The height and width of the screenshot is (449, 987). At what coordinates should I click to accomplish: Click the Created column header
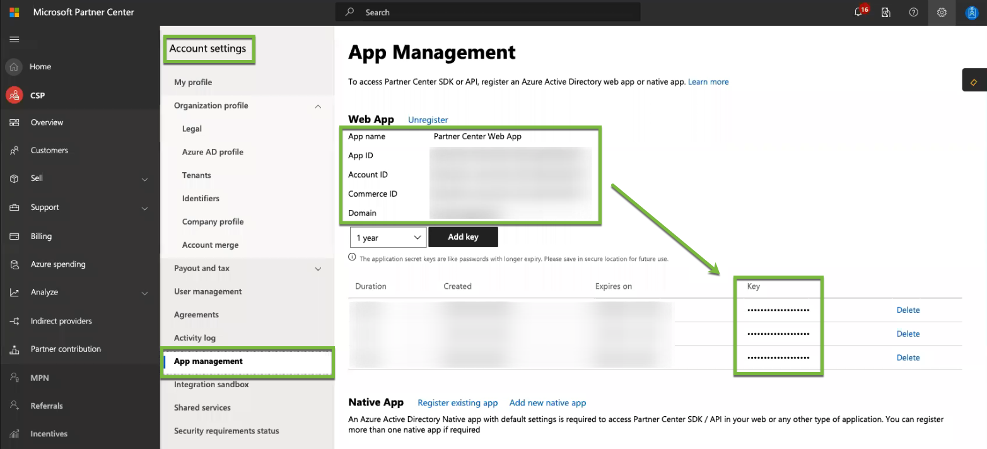[457, 286]
